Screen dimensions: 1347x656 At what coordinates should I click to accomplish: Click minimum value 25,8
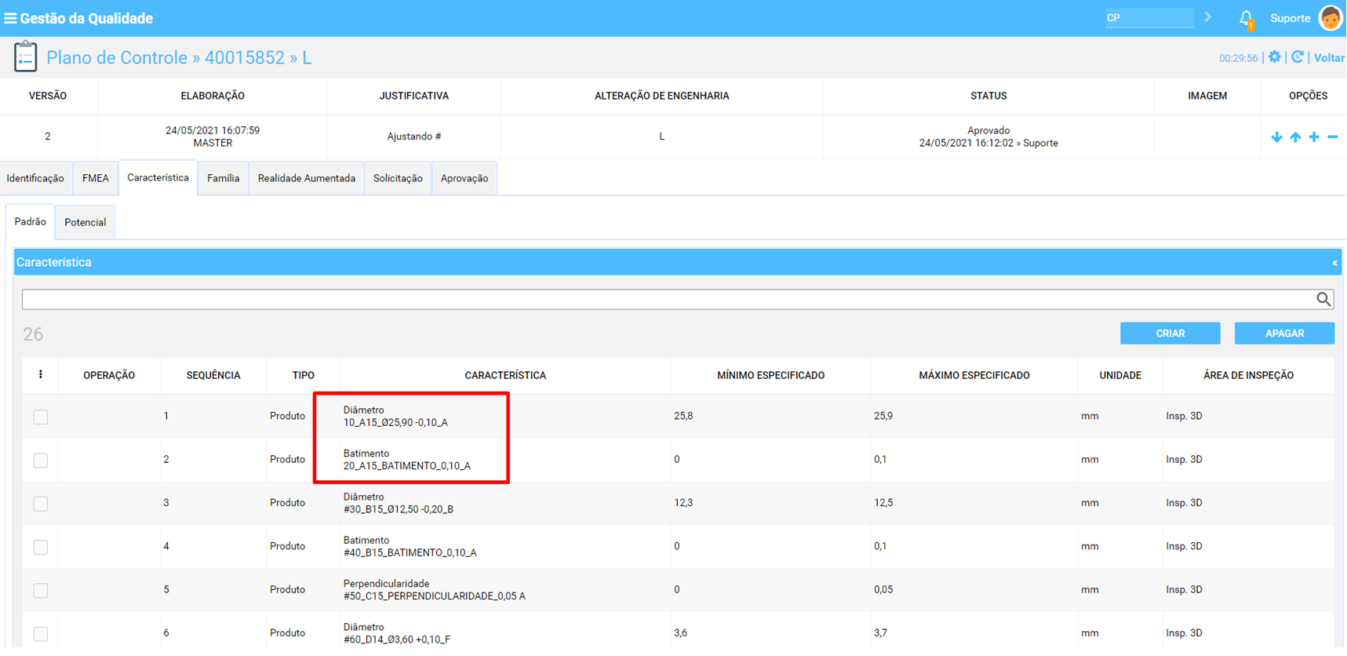coord(683,417)
